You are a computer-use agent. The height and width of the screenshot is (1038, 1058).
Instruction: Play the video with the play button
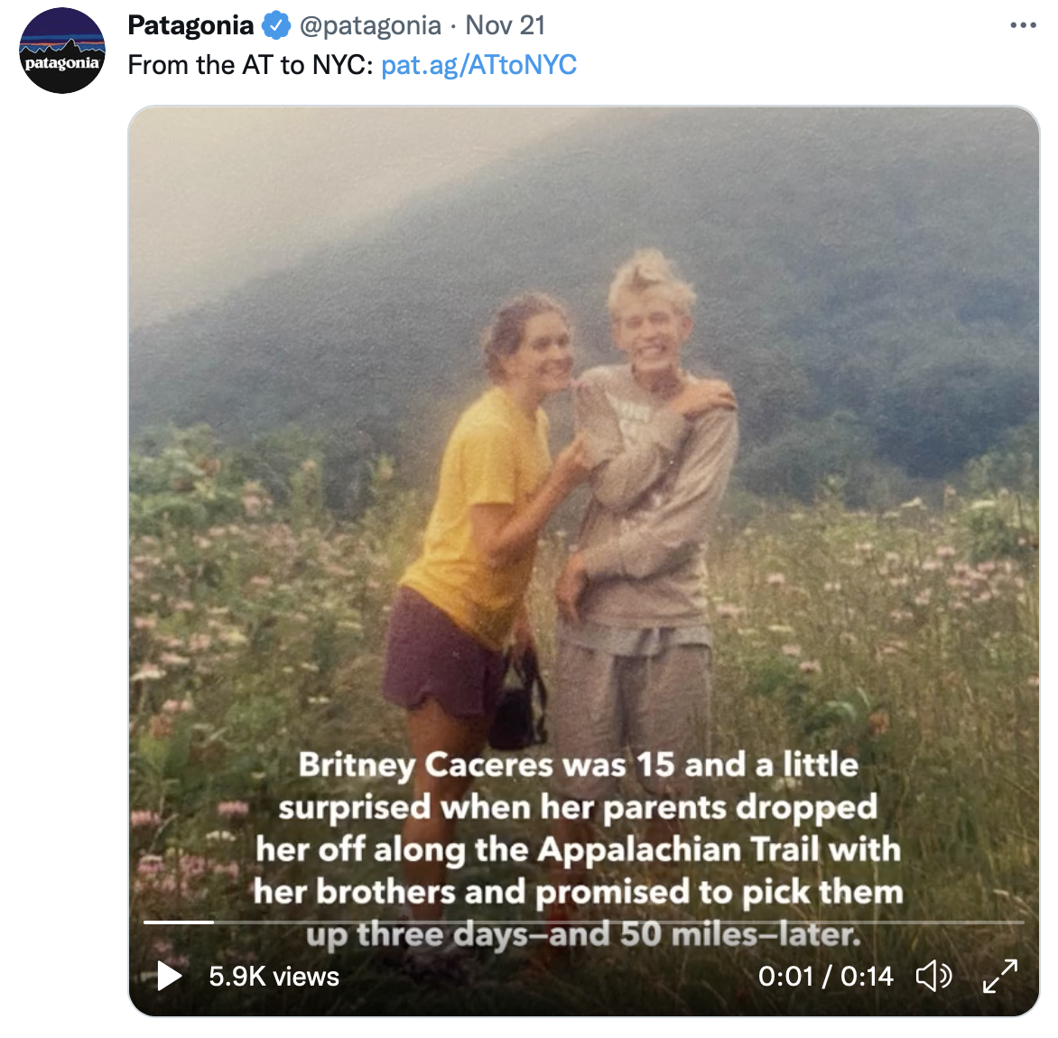point(169,976)
